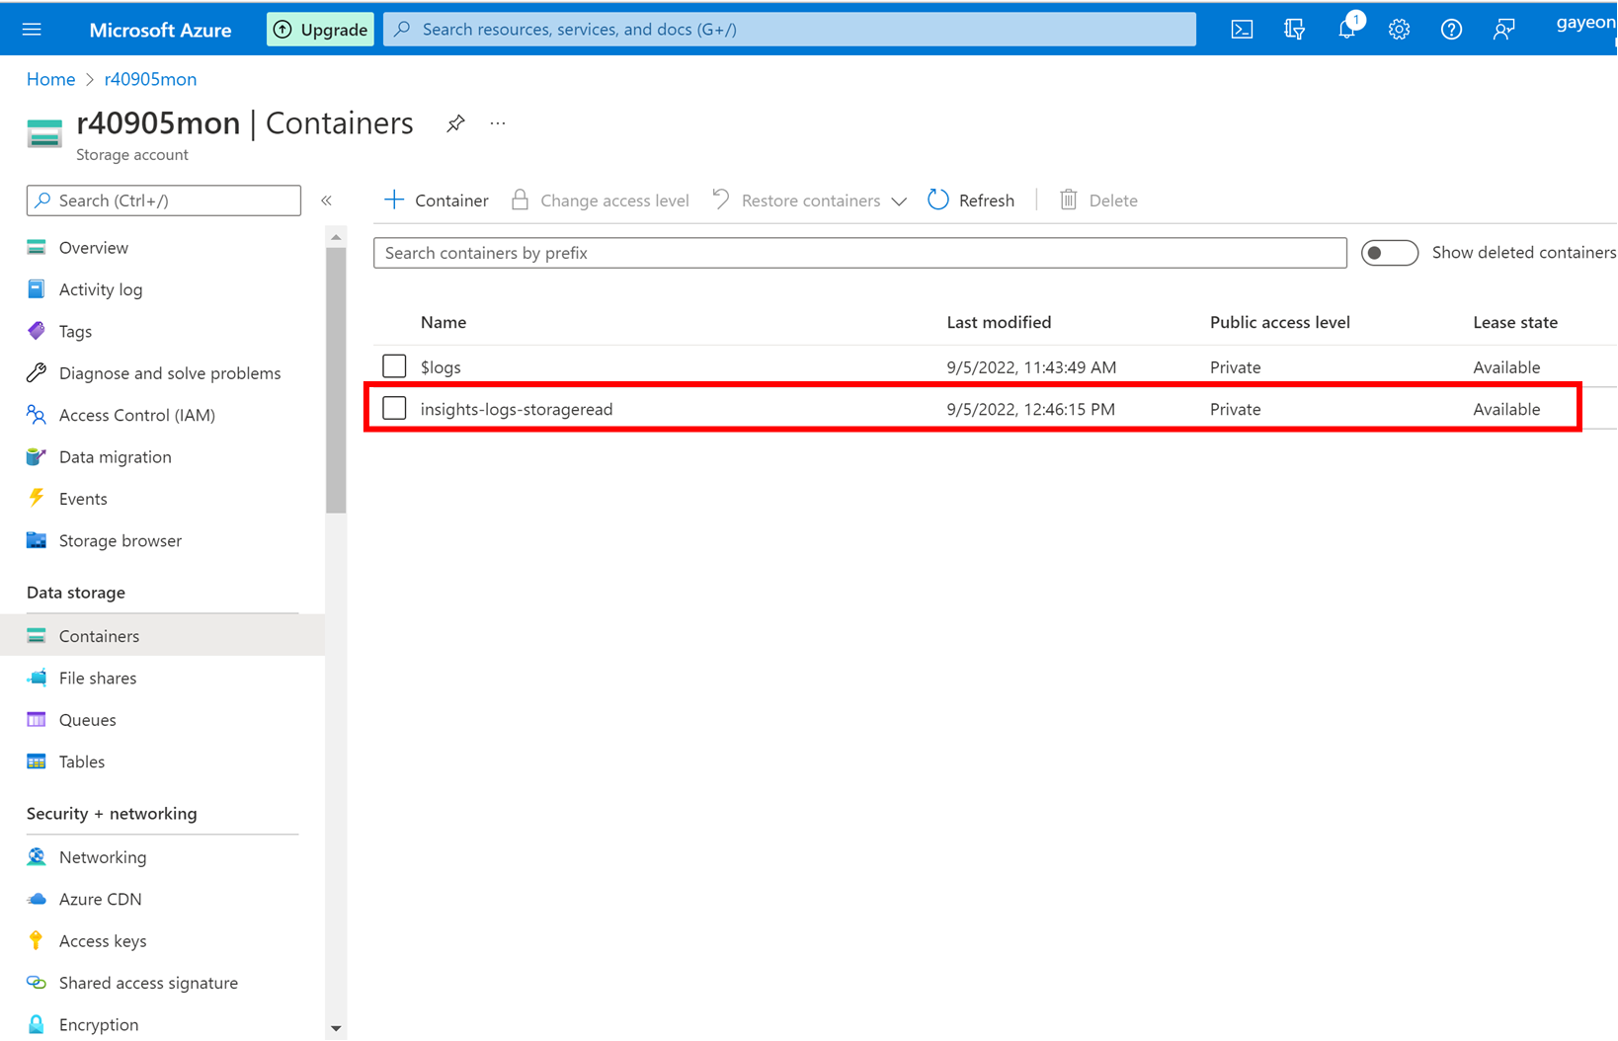Open the directories and subscriptions filter icon
Screen dimensions: 1618x1041
click(1294, 30)
